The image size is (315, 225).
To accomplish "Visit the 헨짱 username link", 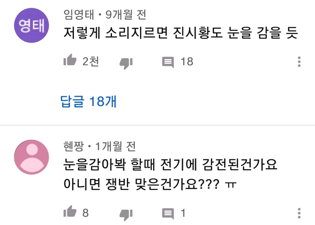I will [73, 146].
